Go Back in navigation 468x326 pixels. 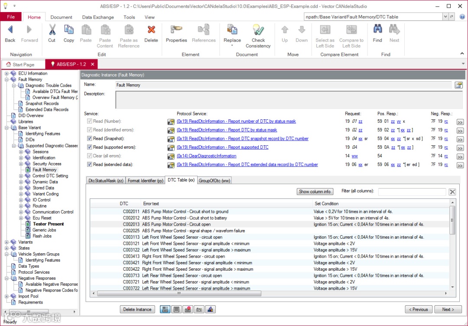pos(10,34)
